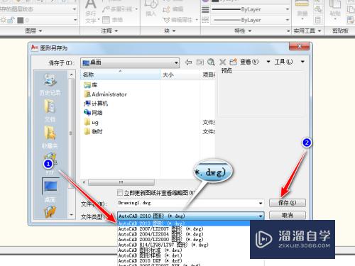Click the Search the Web icon

pyautogui.click(x=211, y=62)
